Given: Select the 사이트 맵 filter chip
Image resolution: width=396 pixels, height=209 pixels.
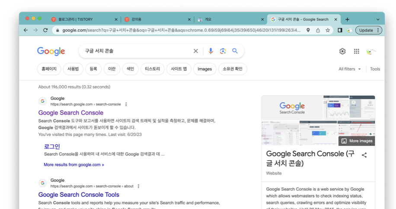Looking at the screenshot, I should [x=179, y=69].
